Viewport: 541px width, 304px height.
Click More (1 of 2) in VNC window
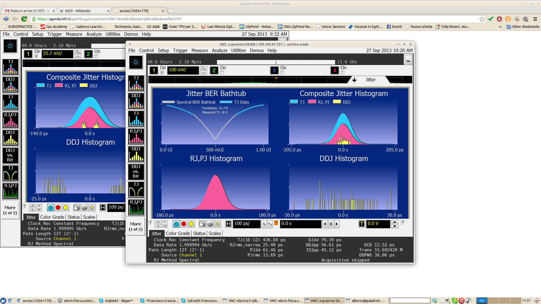tap(136, 226)
